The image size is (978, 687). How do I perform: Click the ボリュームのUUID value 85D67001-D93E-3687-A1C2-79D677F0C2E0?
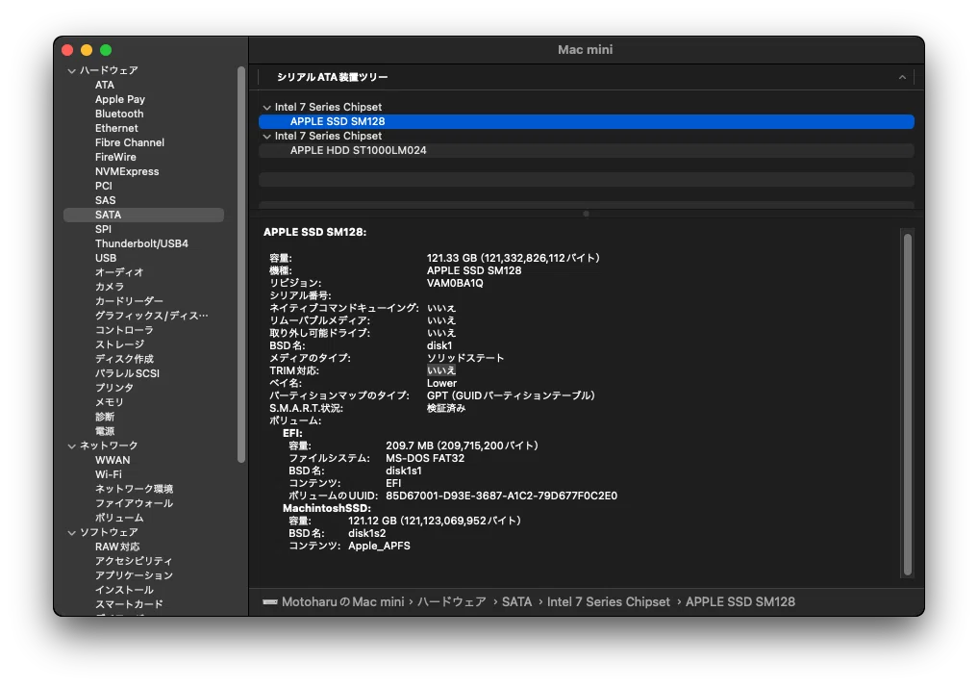(x=501, y=496)
